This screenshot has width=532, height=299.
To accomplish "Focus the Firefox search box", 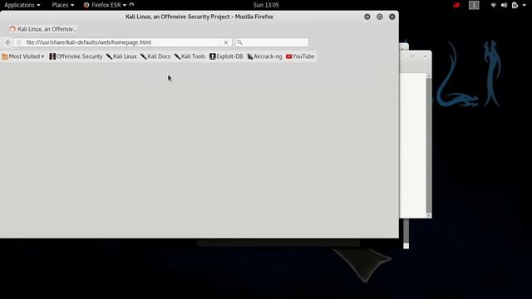I will [x=272, y=42].
